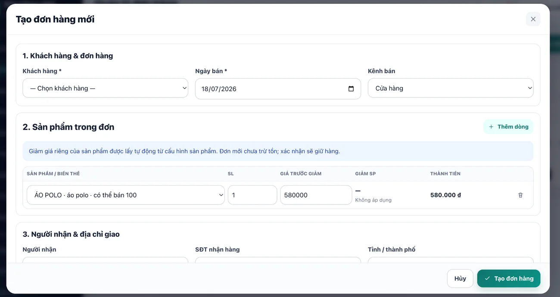Click the blue product discount info notice
This screenshot has height=297, width=560.
(x=278, y=151)
